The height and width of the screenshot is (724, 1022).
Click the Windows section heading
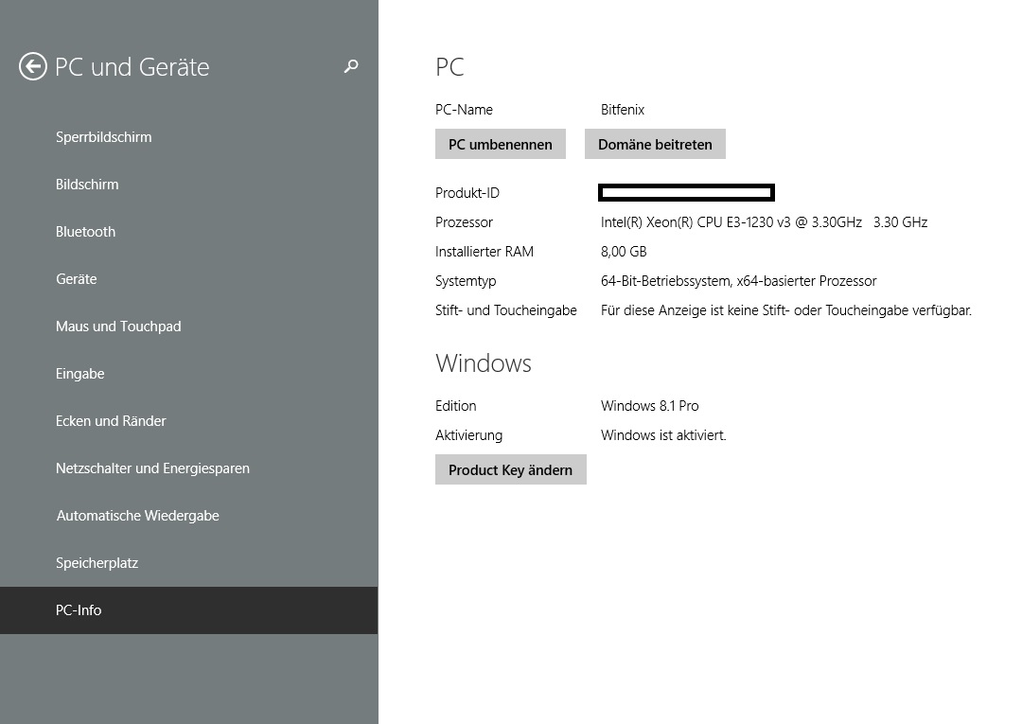point(484,363)
